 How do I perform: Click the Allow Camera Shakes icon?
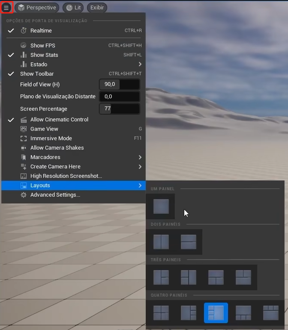24,148
